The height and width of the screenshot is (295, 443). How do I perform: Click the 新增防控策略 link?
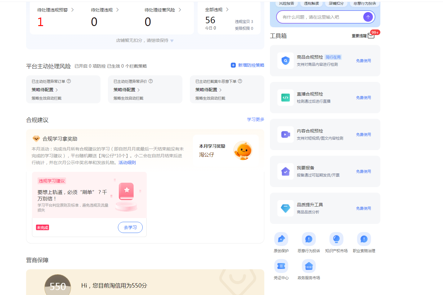(x=248, y=65)
